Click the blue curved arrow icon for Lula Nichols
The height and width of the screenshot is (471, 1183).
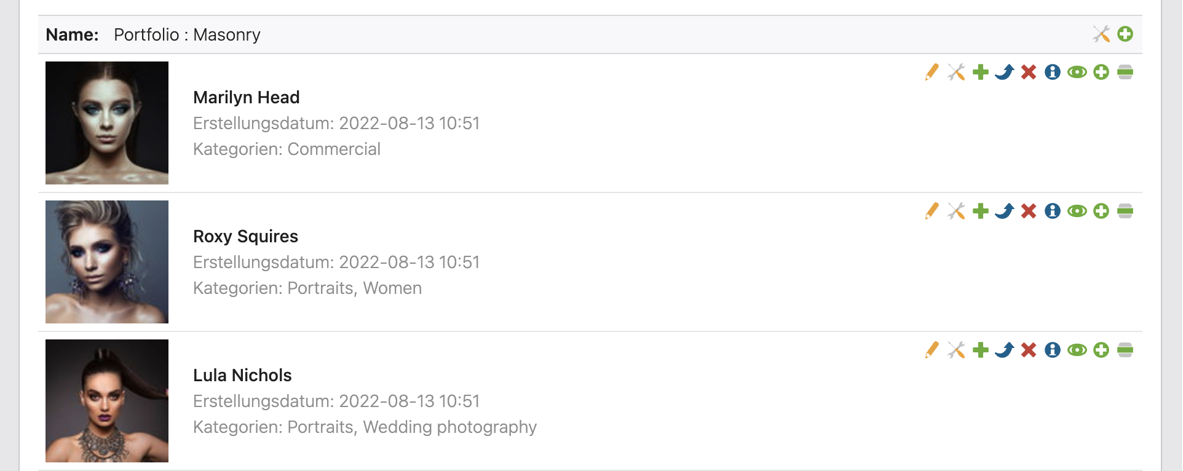[x=1005, y=350]
